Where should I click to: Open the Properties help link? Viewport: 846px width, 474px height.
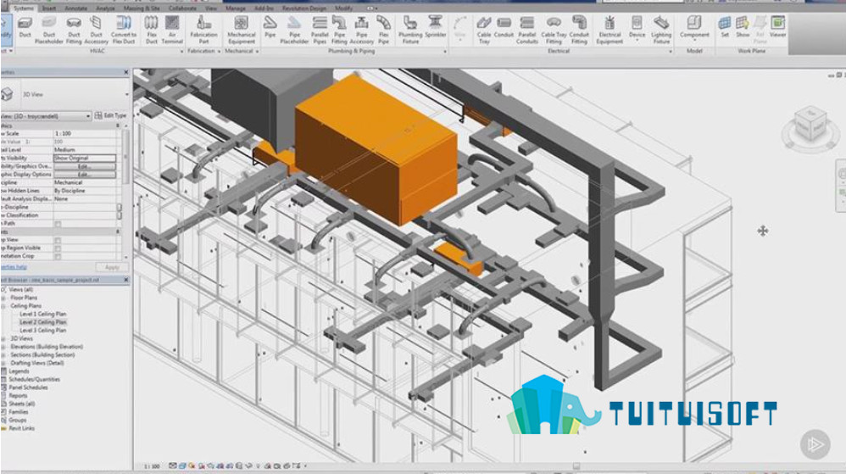click(14, 267)
